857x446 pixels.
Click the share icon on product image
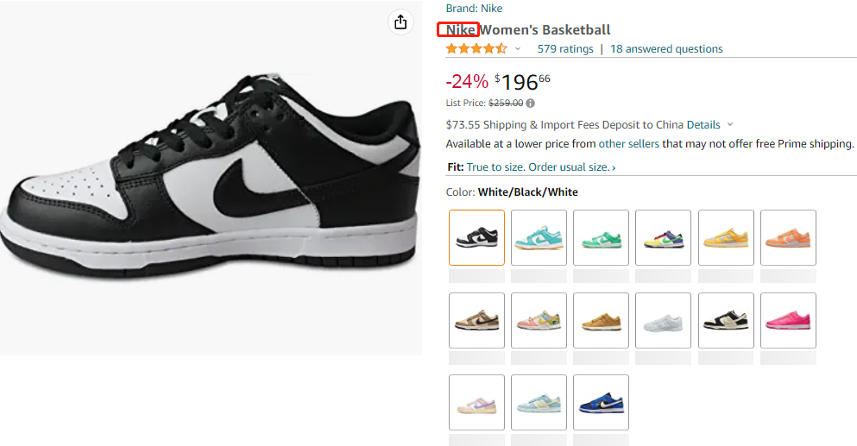click(x=400, y=22)
